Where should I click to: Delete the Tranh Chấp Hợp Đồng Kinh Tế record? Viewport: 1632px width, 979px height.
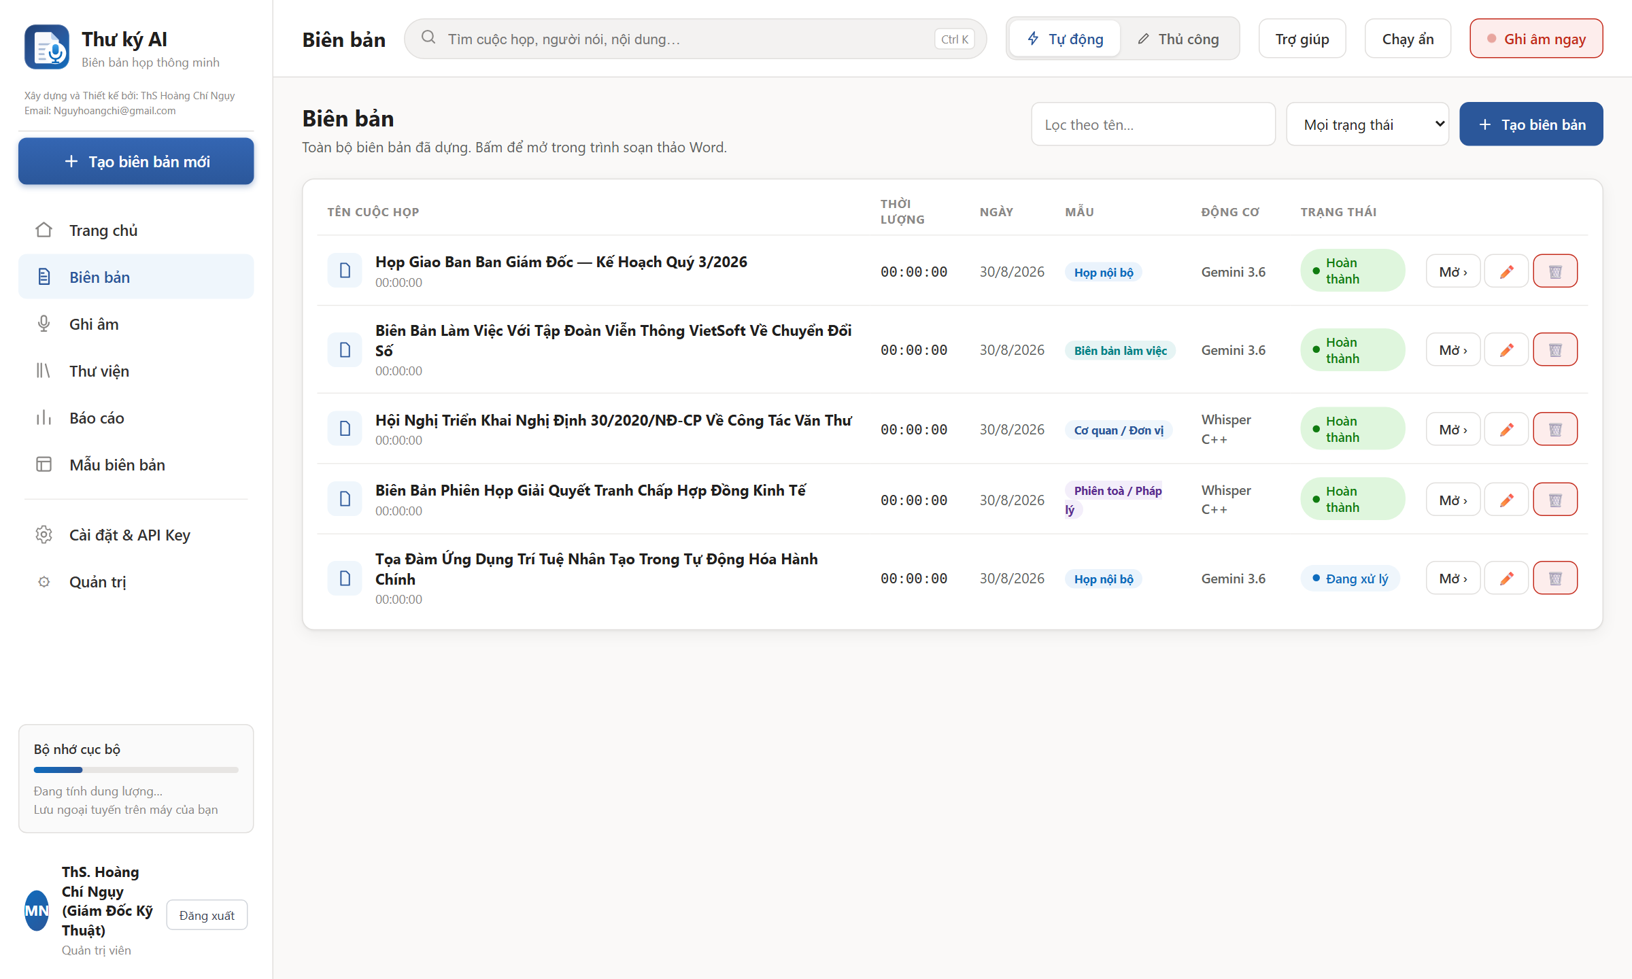pos(1555,500)
